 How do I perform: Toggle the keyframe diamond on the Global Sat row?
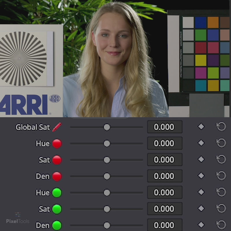click(x=201, y=127)
